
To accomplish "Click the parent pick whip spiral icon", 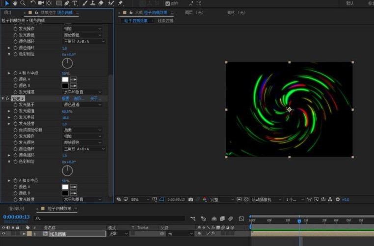I will tap(162, 234).
